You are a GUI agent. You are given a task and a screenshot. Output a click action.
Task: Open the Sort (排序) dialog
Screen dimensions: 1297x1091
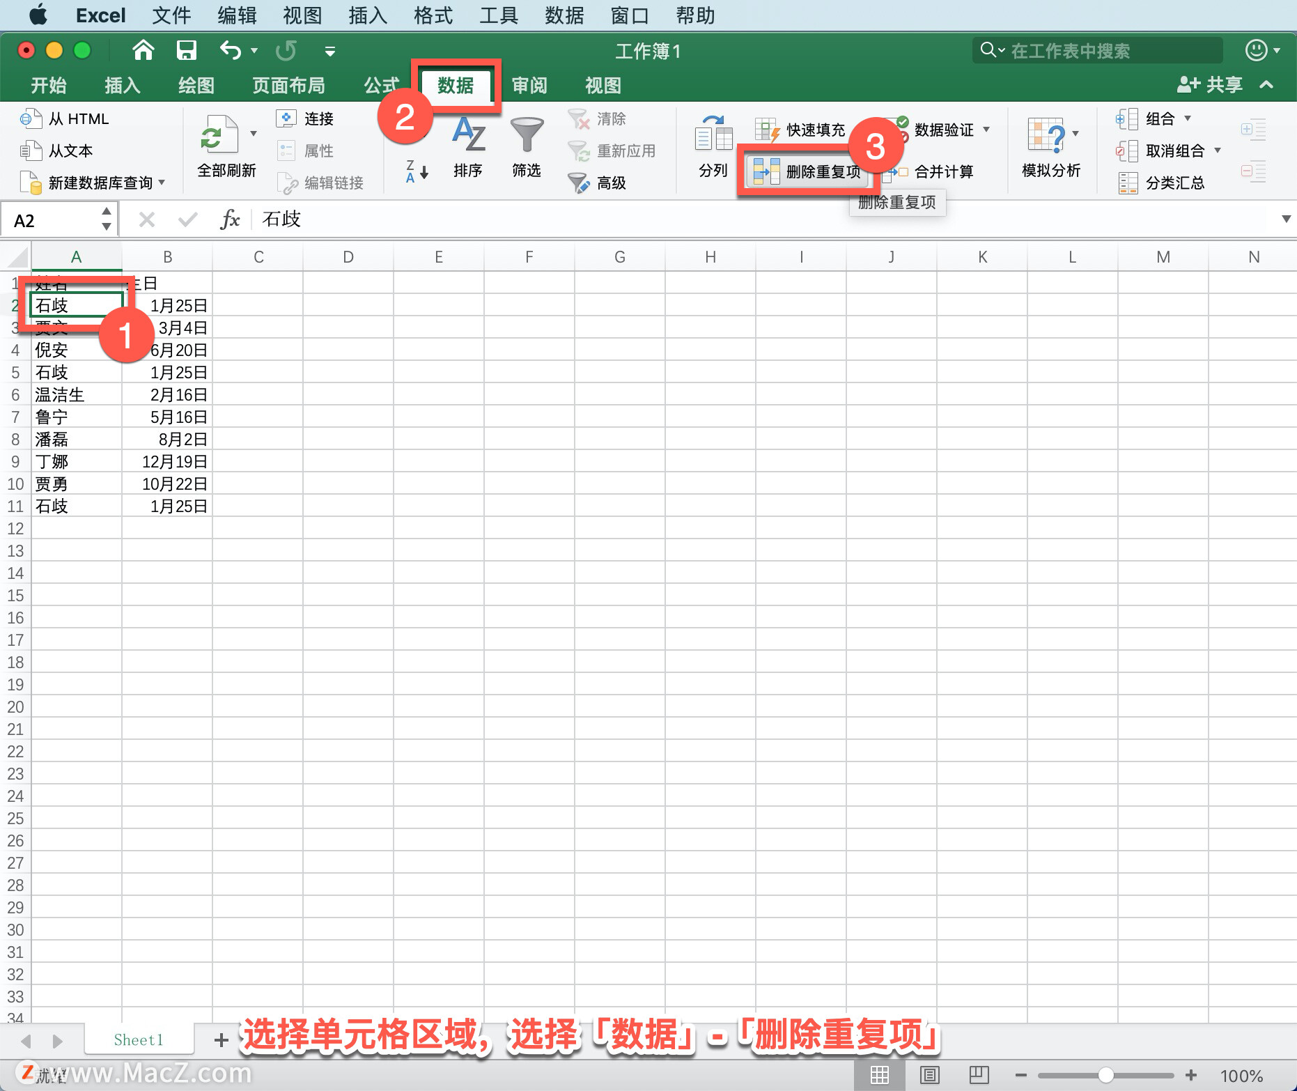click(x=468, y=147)
